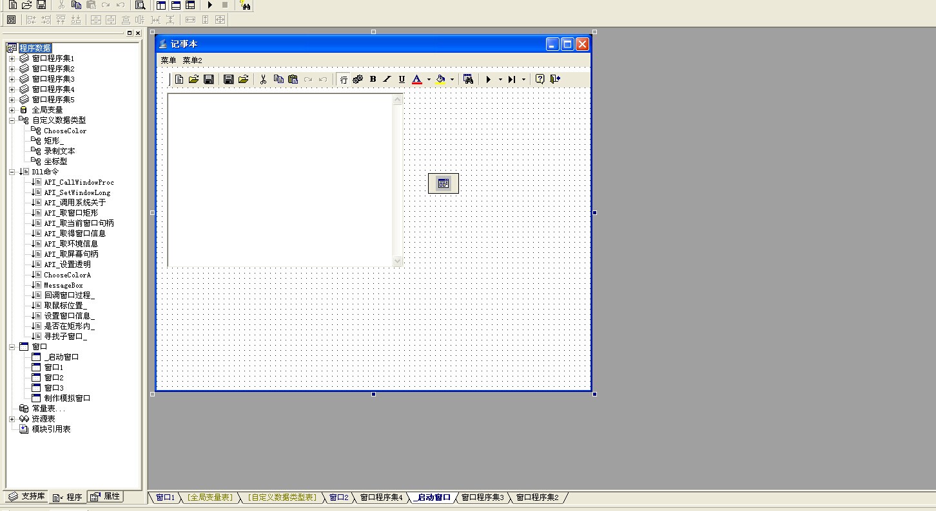Click inside the white edit box on the form
Image resolution: width=936 pixels, height=511 pixels.
pos(280,179)
